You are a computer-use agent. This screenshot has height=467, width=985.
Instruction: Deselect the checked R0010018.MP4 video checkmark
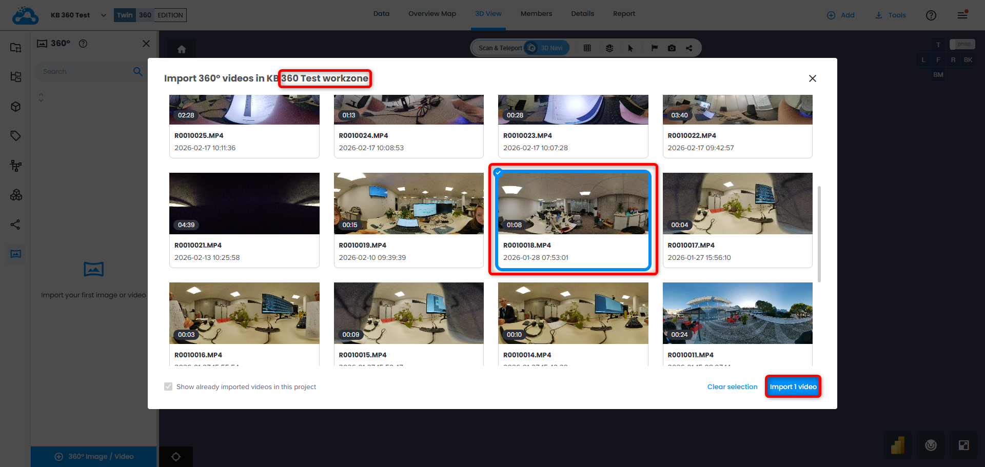pyautogui.click(x=498, y=172)
